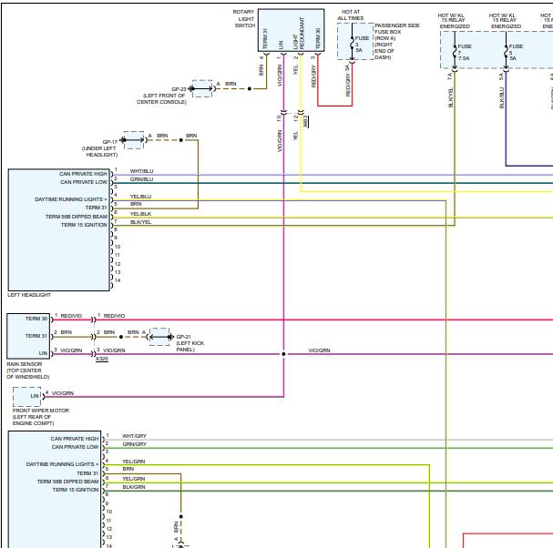Select the GP-21 ground point symbol
Screen dimensions: 553x548
coord(159,337)
